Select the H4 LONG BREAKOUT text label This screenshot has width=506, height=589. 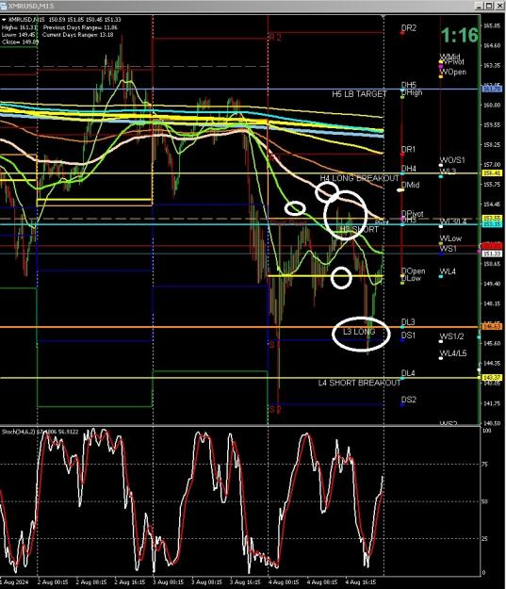point(359,178)
